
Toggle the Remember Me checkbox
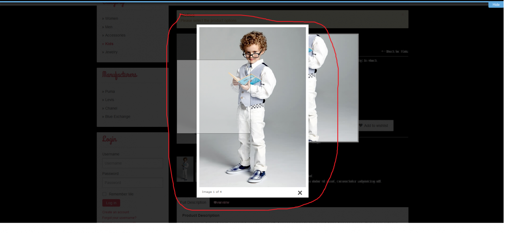104,194
